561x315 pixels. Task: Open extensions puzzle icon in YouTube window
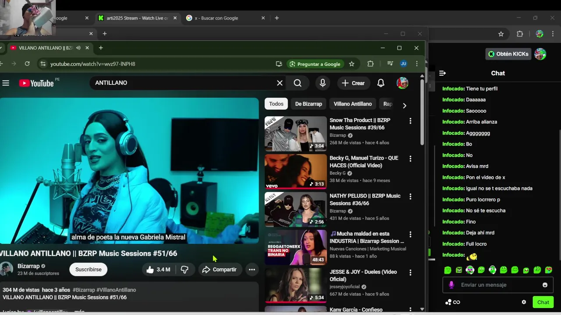point(370,64)
